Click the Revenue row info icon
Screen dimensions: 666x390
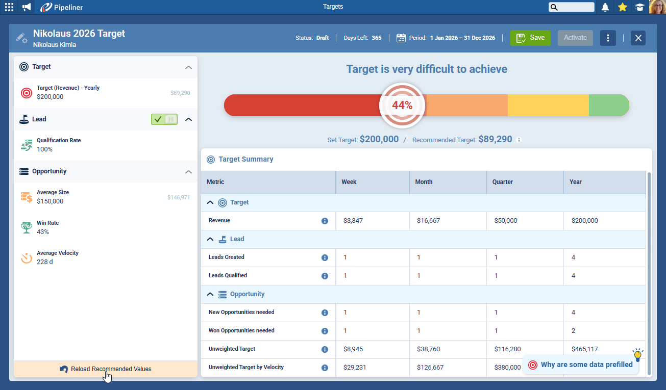(x=325, y=221)
